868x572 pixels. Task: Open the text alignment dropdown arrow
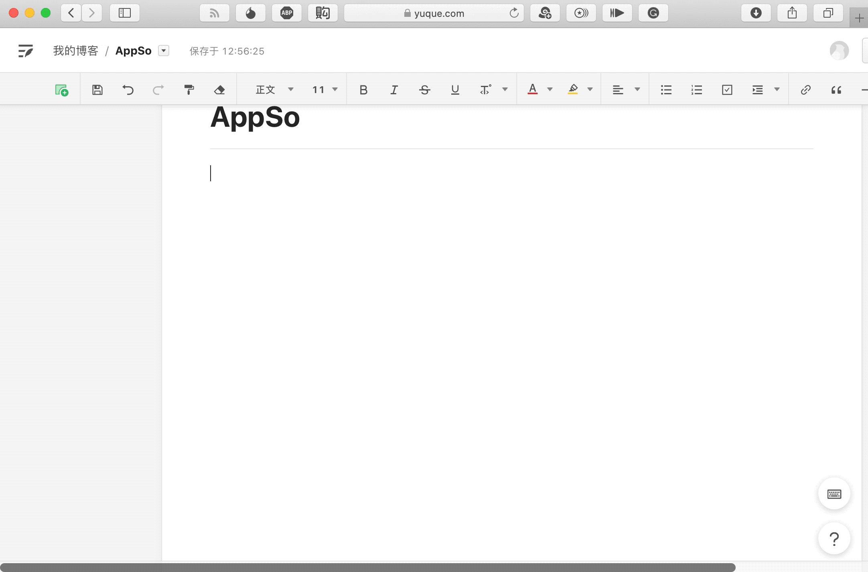[637, 89]
